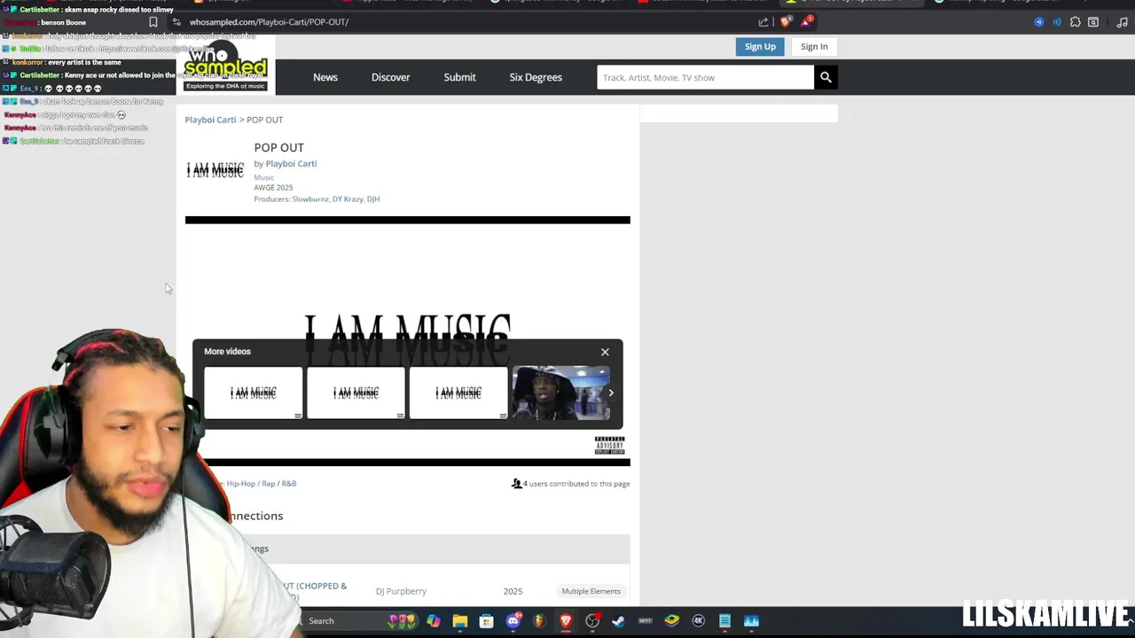
Task: Click the Sign Up button
Action: click(x=760, y=47)
